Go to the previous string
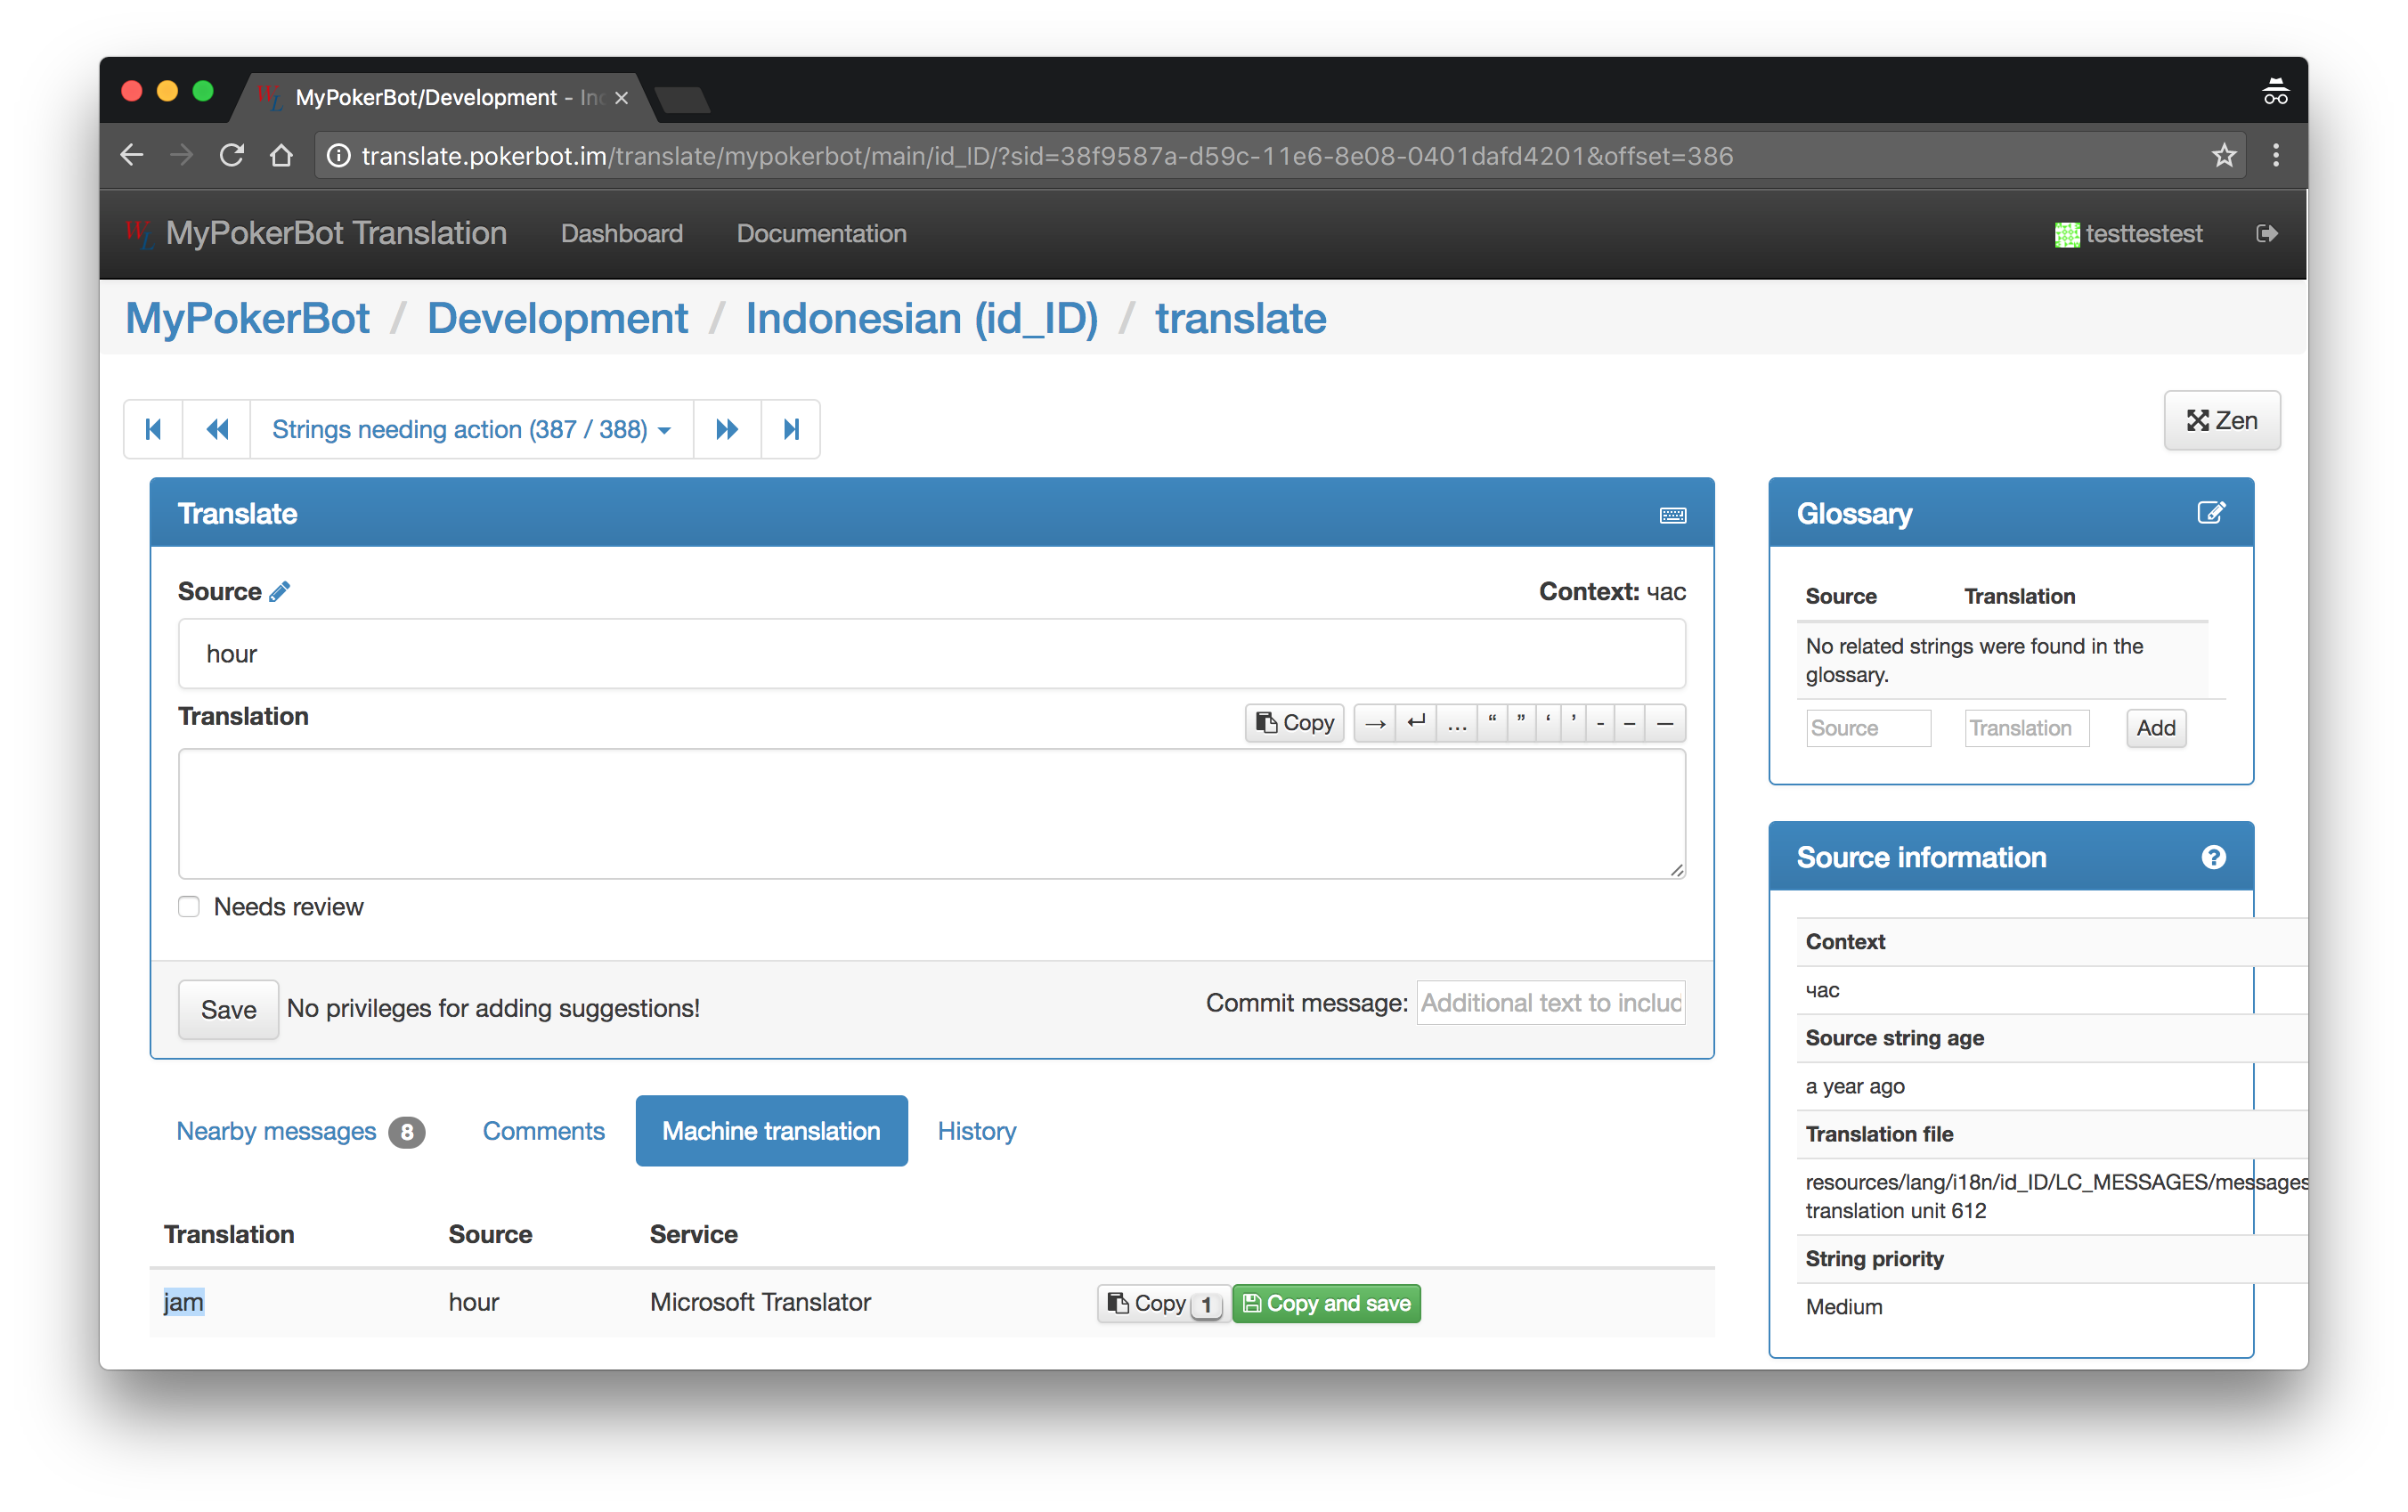The image size is (2408, 1512). 217,429
